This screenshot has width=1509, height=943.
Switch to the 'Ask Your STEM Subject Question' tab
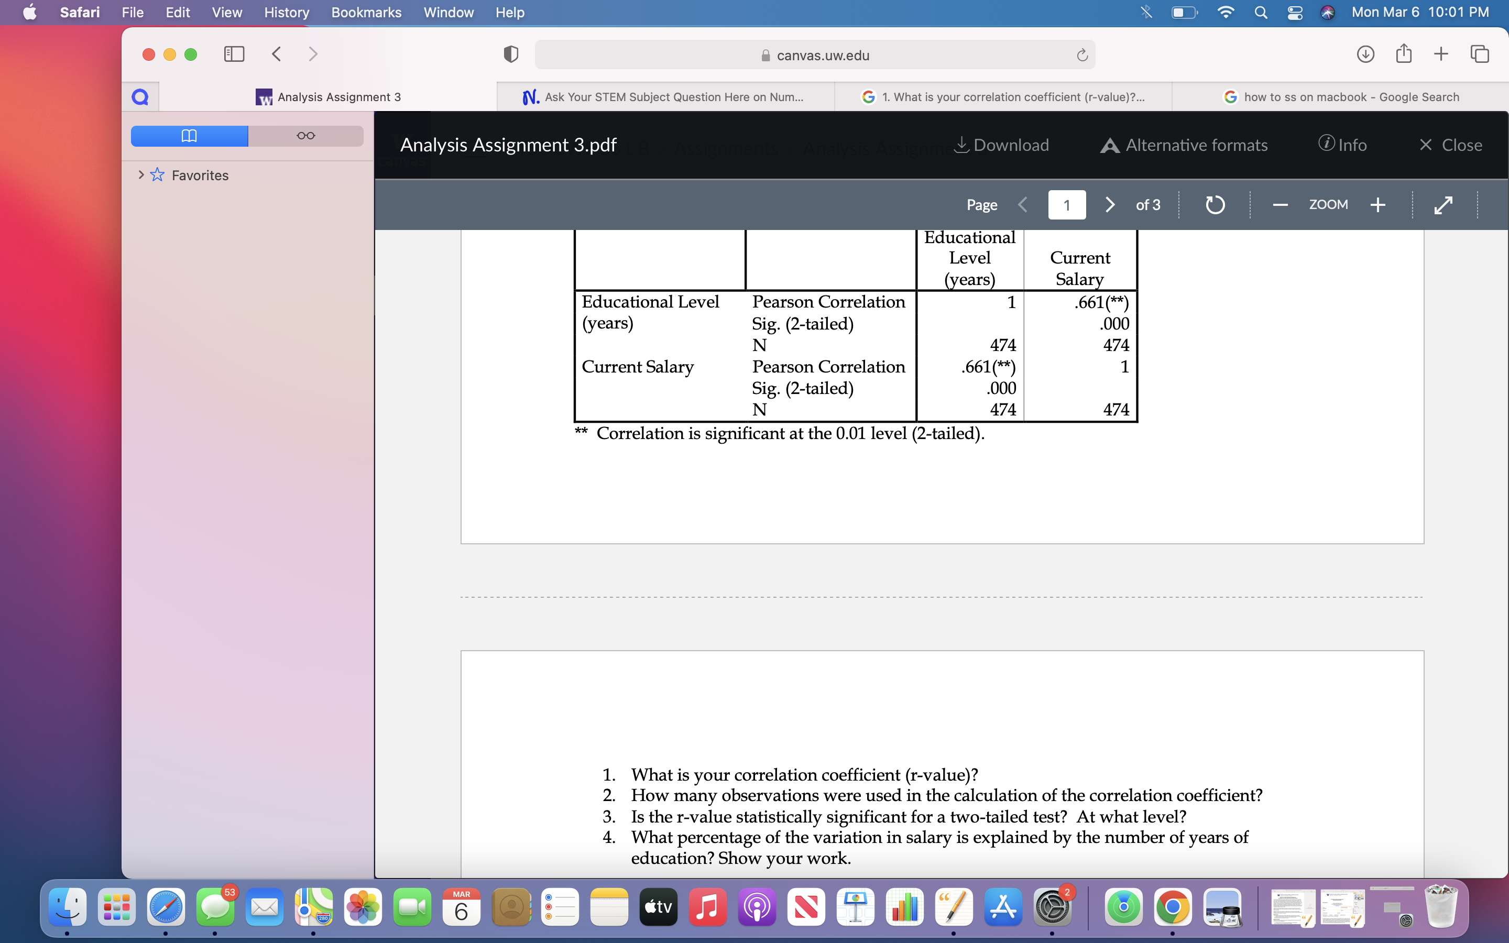(664, 97)
